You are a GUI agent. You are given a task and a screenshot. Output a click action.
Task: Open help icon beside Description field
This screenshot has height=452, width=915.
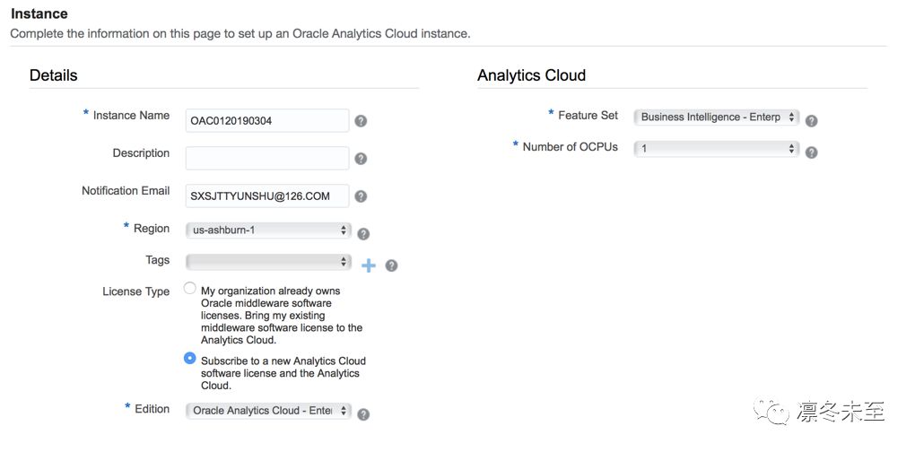tap(361, 159)
